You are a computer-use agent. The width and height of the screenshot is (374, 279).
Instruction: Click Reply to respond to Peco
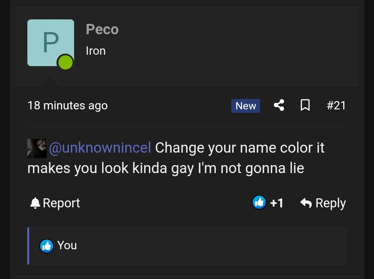point(331,203)
